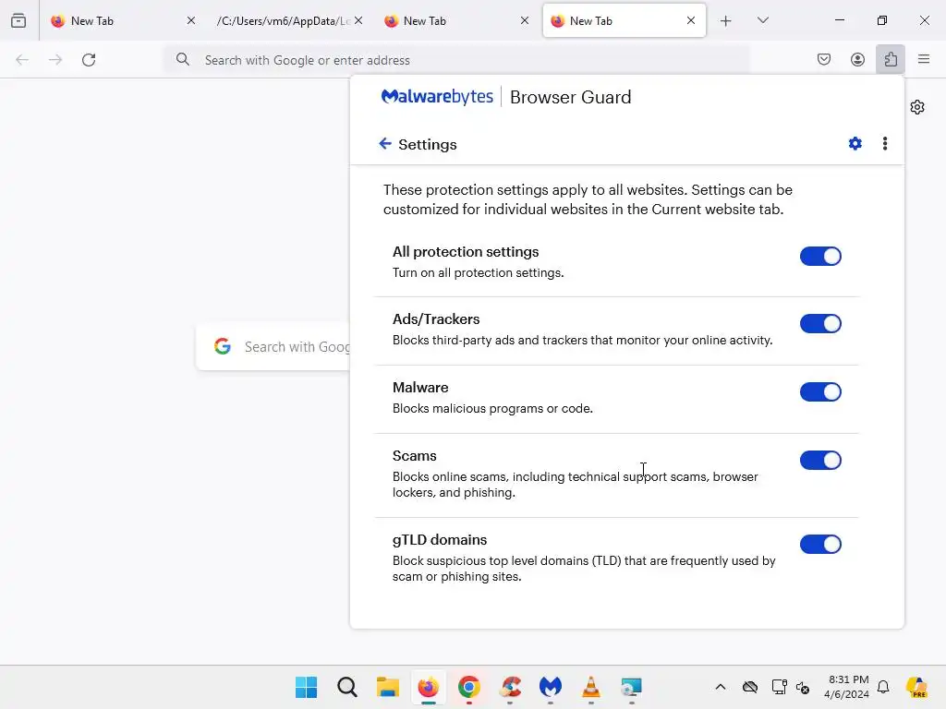
Task: Switch off the Scams protection toggle
Action: (820, 461)
